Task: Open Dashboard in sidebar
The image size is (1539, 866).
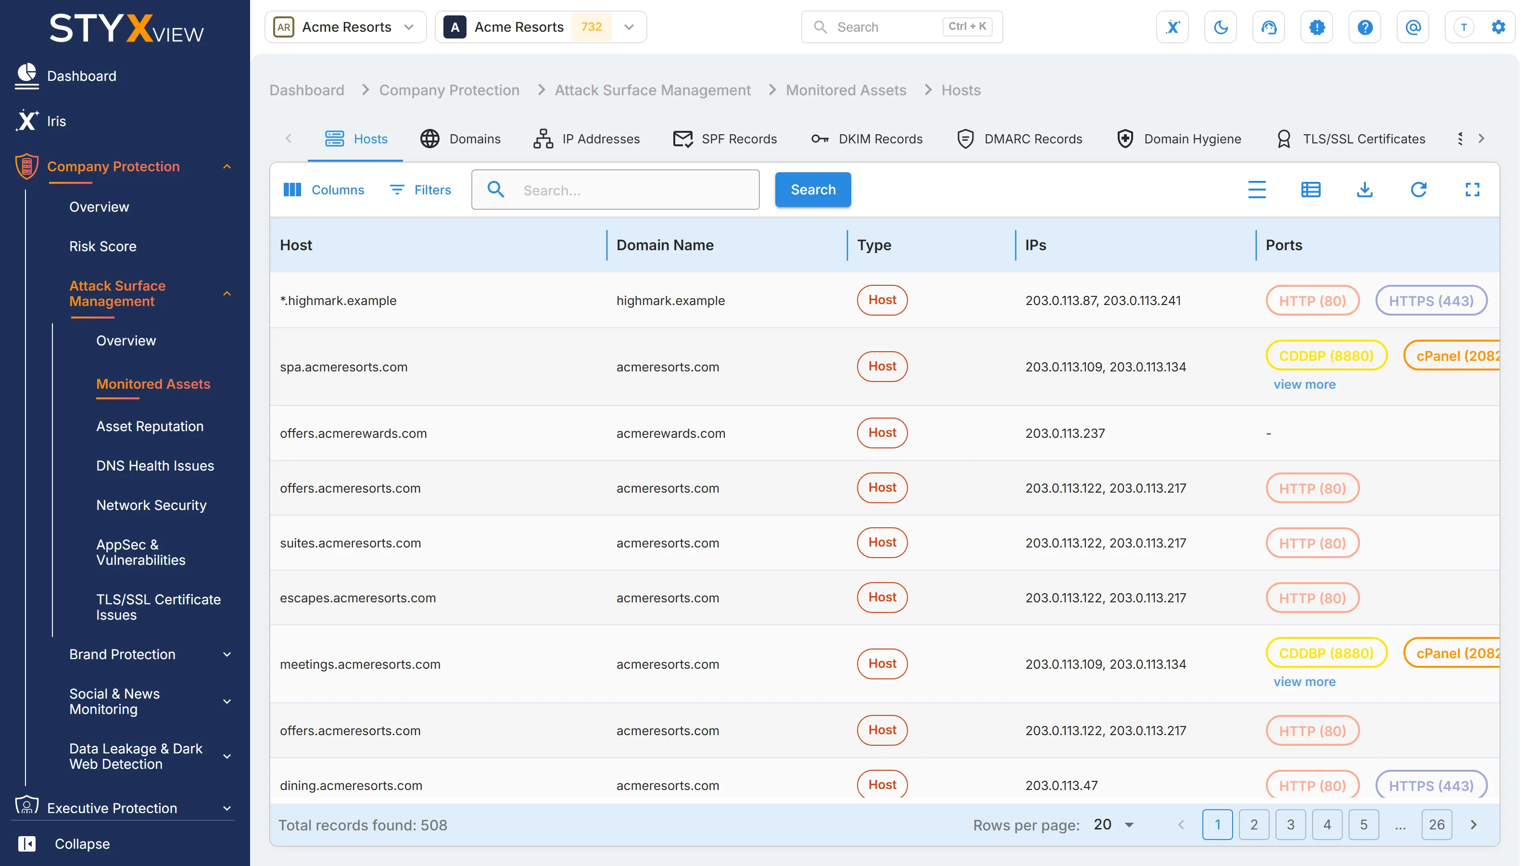Action: [x=66, y=76]
